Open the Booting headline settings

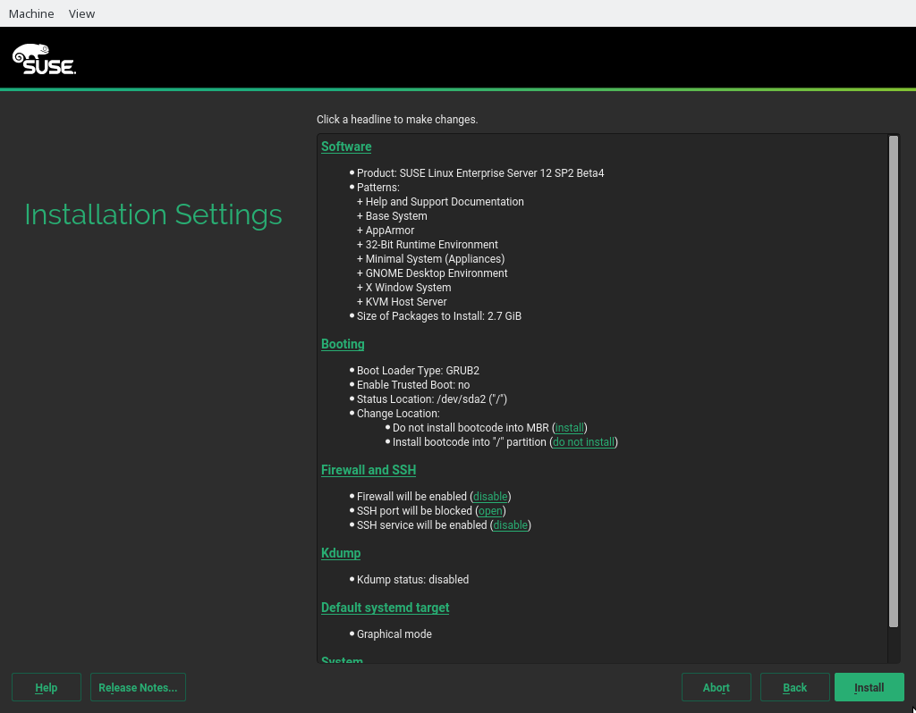point(343,344)
